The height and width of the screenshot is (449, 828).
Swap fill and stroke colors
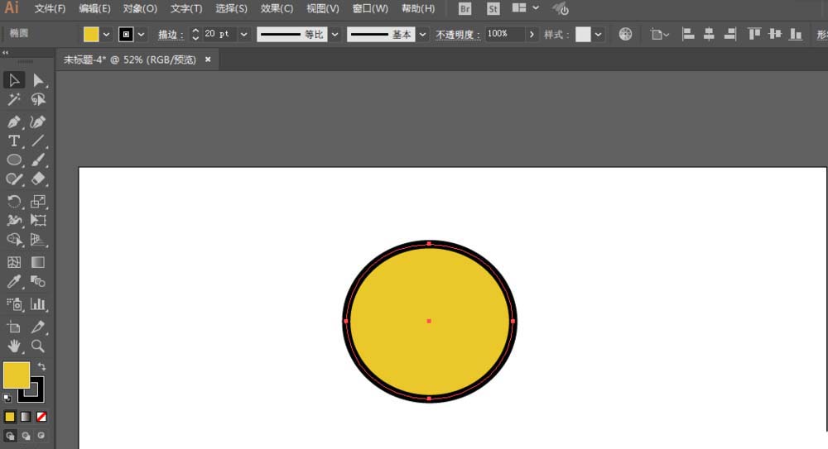(x=41, y=366)
